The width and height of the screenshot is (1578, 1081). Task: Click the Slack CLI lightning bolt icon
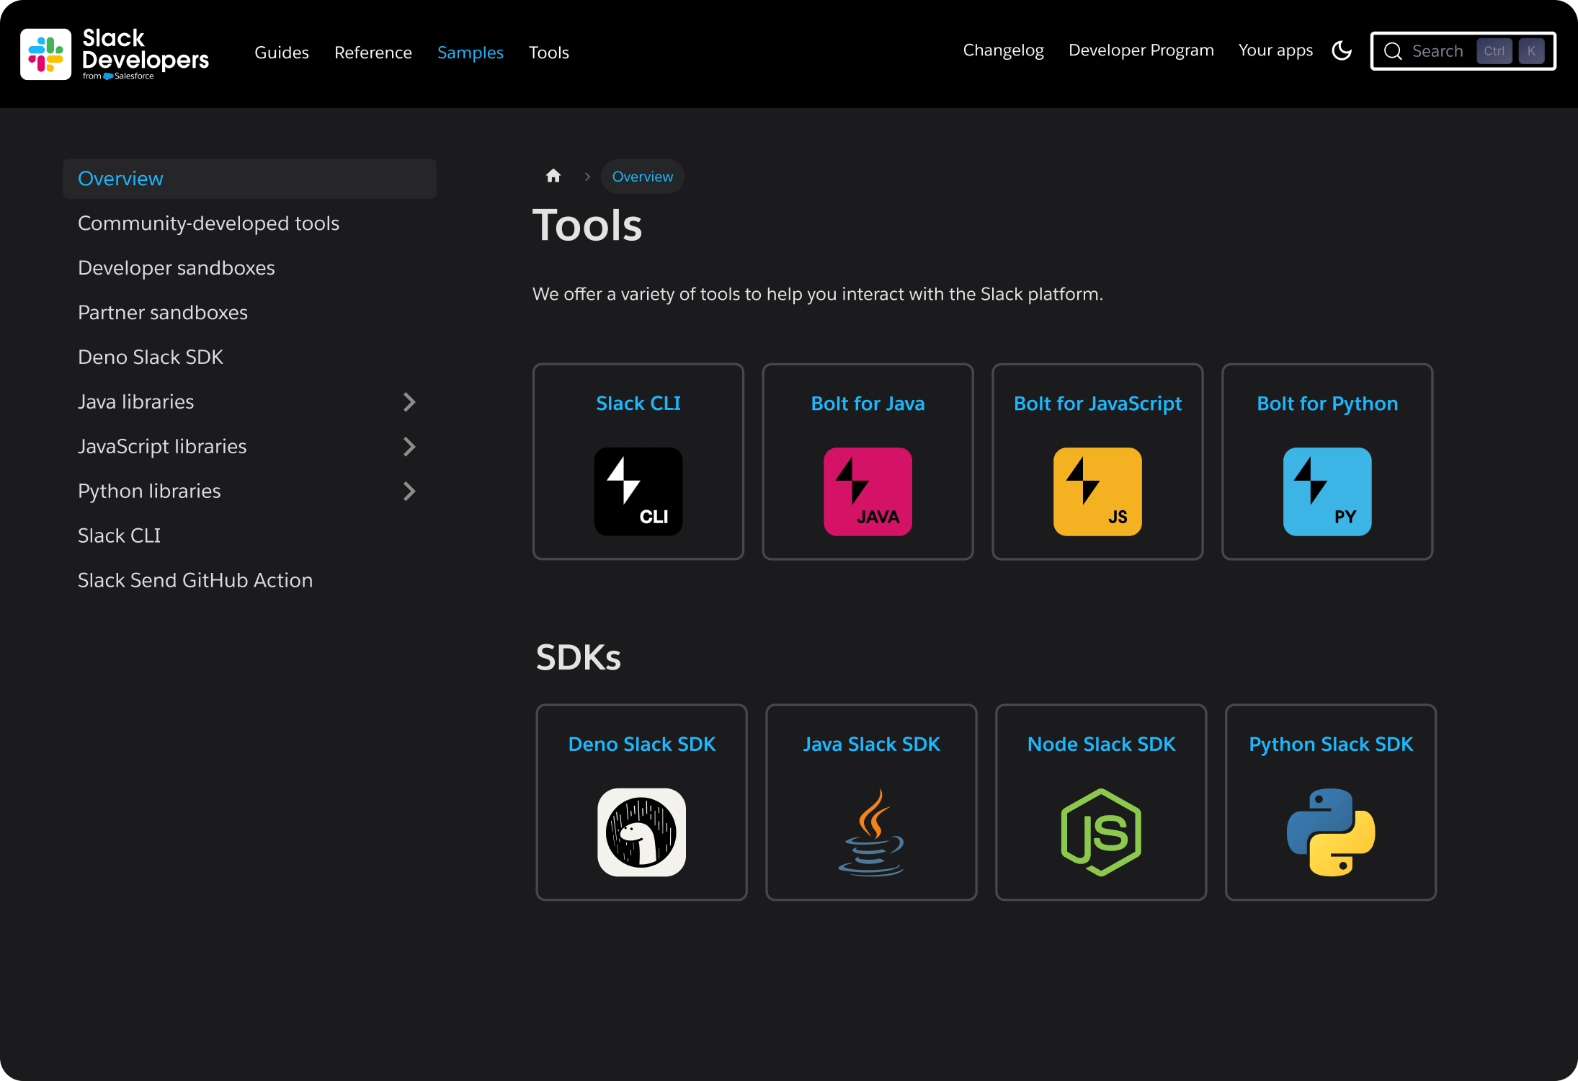(x=638, y=491)
